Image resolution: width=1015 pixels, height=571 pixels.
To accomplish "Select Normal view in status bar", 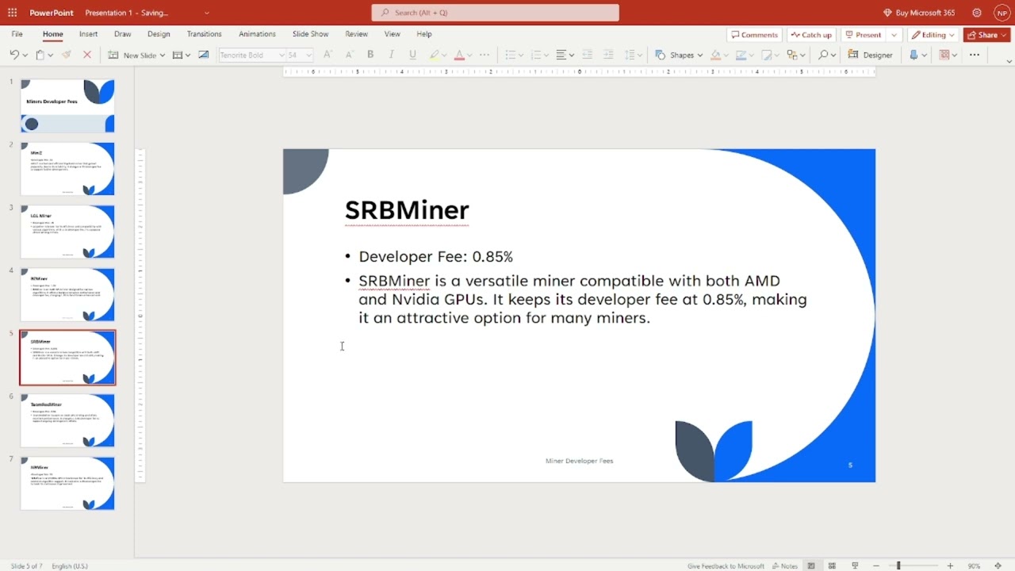I will [810, 565].
